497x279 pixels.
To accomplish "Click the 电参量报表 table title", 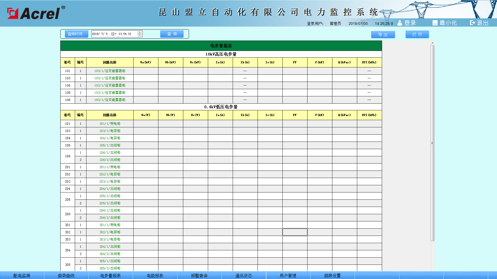I will [221, 46].
